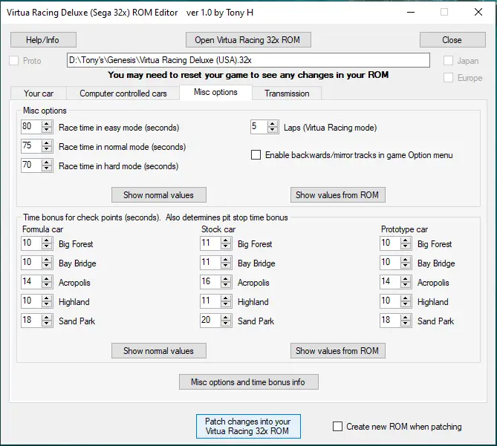Image resolution: width=497 pixels, height=446 pixels.
Task: Click Show normal values in Misc options group
Action: (159, 194)
